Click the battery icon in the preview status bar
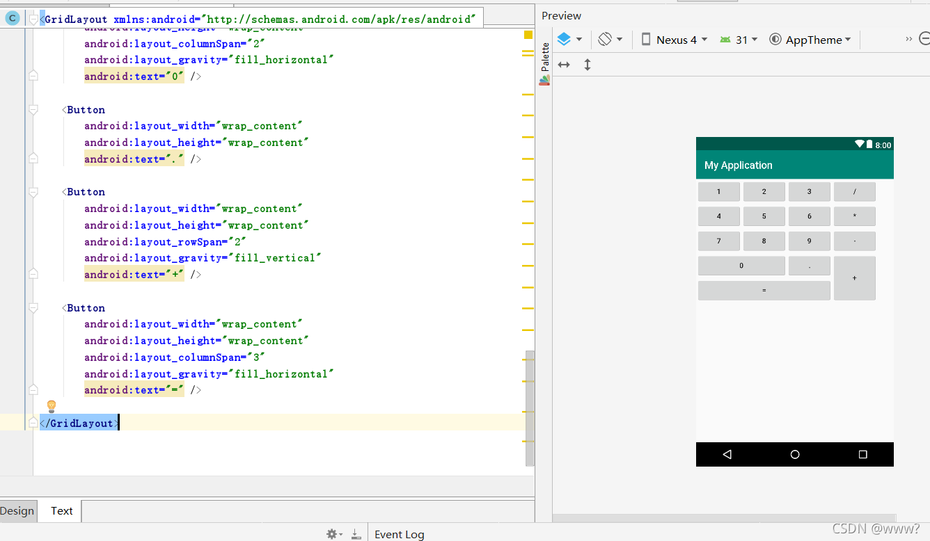This screenshot has width=930, height=541. (869, 144)
